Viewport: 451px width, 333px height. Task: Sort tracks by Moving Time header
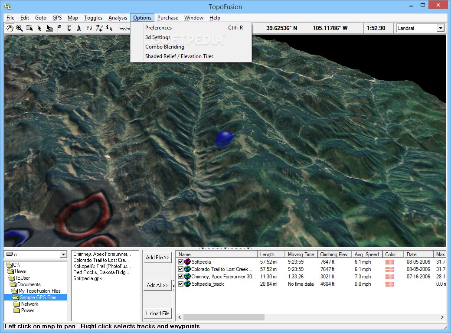click(x=301, y=255)
